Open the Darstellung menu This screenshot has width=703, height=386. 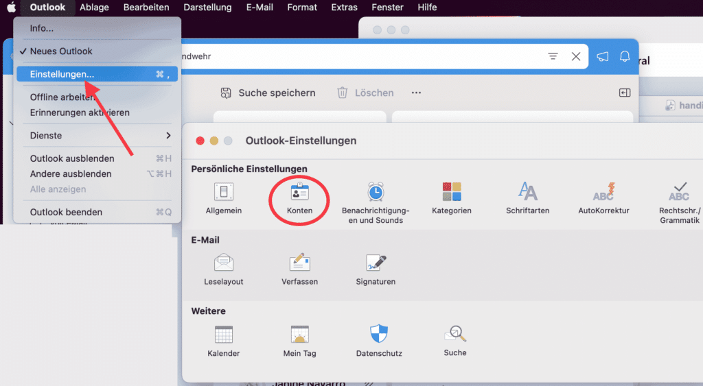[207, 8]
